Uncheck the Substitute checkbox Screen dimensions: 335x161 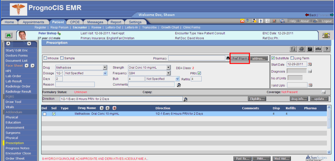[x=273, y=58]
